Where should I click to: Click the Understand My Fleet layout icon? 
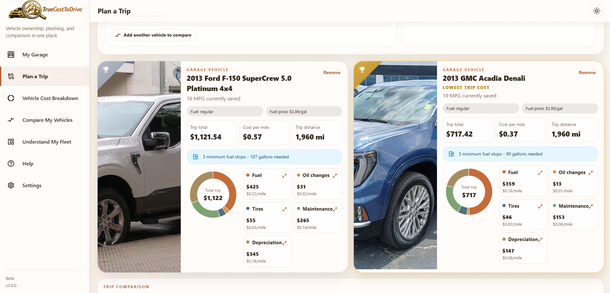pyautogui.click(x=11, y=142)
